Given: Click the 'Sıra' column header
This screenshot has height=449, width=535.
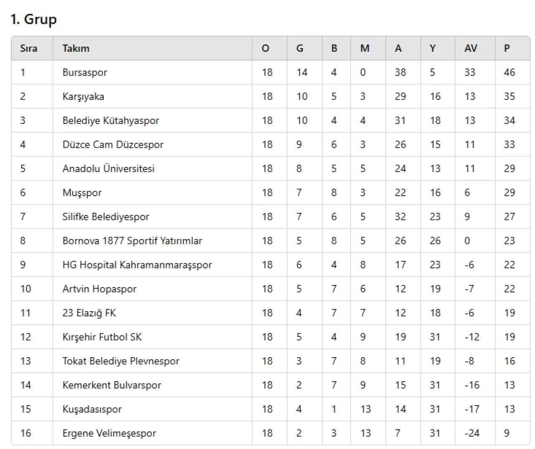Looking at the screenshot, I should 28,48.
